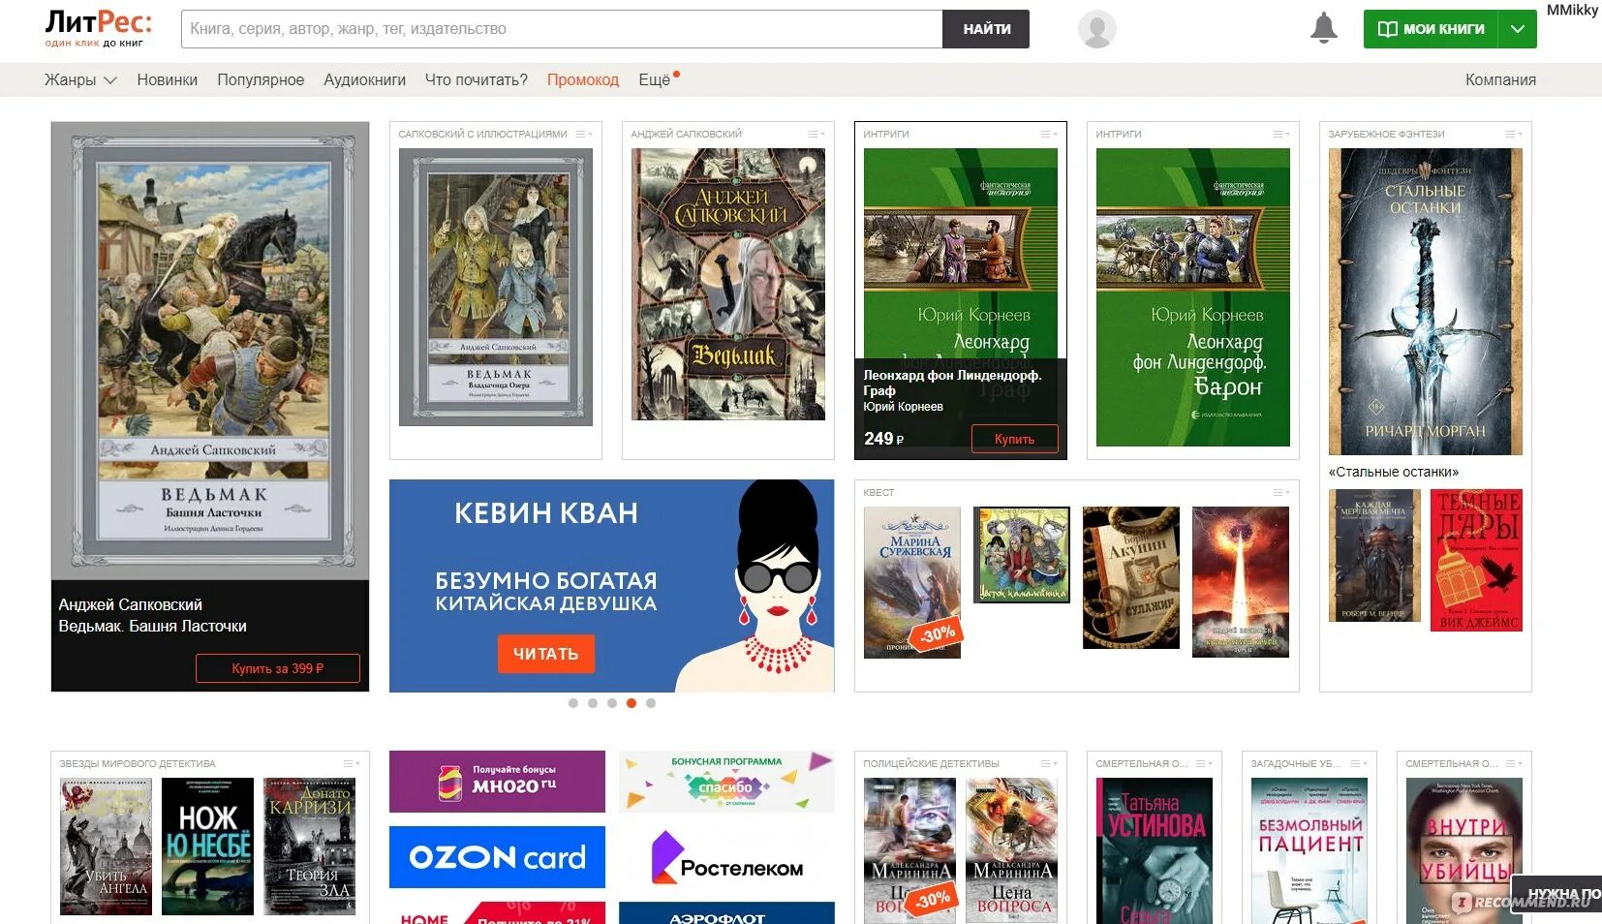Open menu of Сапковский с иллюстрациями block
Screen dimensions: 1602x924
(584, 134)
